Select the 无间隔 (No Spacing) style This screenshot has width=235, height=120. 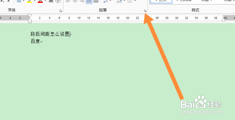tap(184, 1)
